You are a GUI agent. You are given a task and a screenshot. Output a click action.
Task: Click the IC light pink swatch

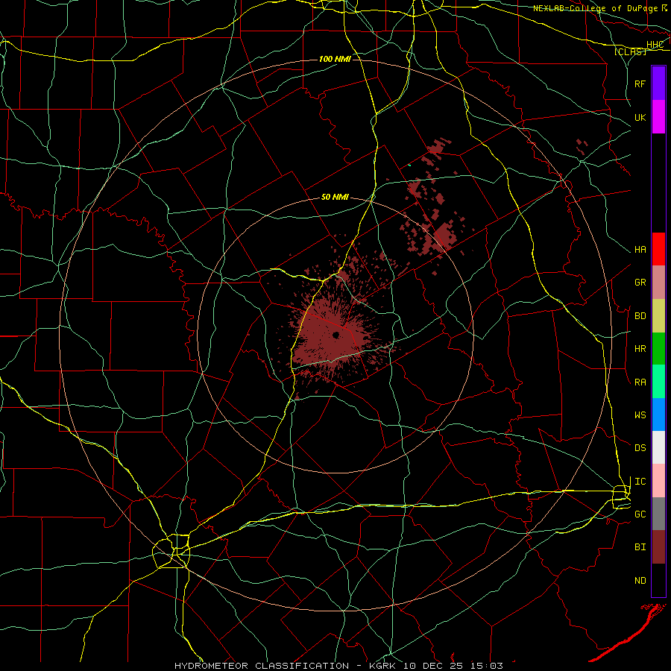(658, 481)
